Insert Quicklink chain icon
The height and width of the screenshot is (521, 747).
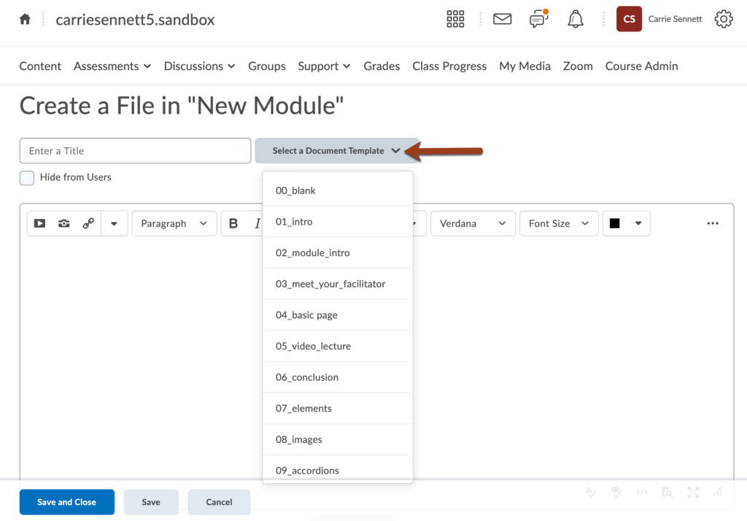[88, 223]
